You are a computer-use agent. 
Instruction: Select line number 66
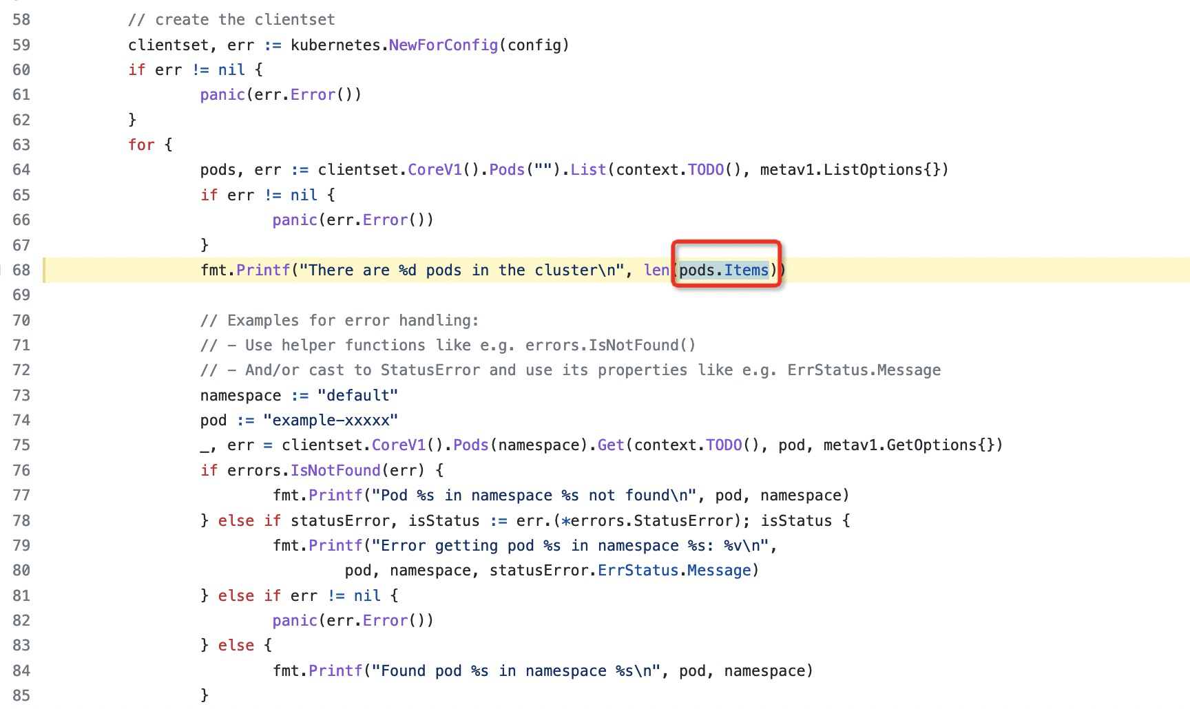pos(21,220)
